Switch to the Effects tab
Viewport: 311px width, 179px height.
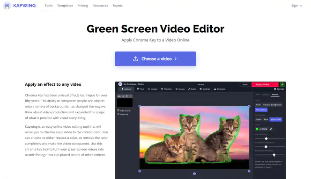[x=275, y=95]
